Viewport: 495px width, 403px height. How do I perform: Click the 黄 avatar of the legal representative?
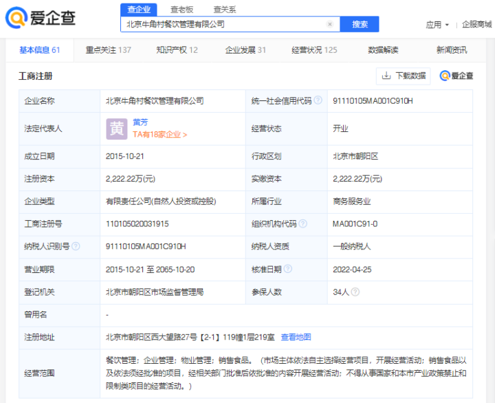coord(116,129)
